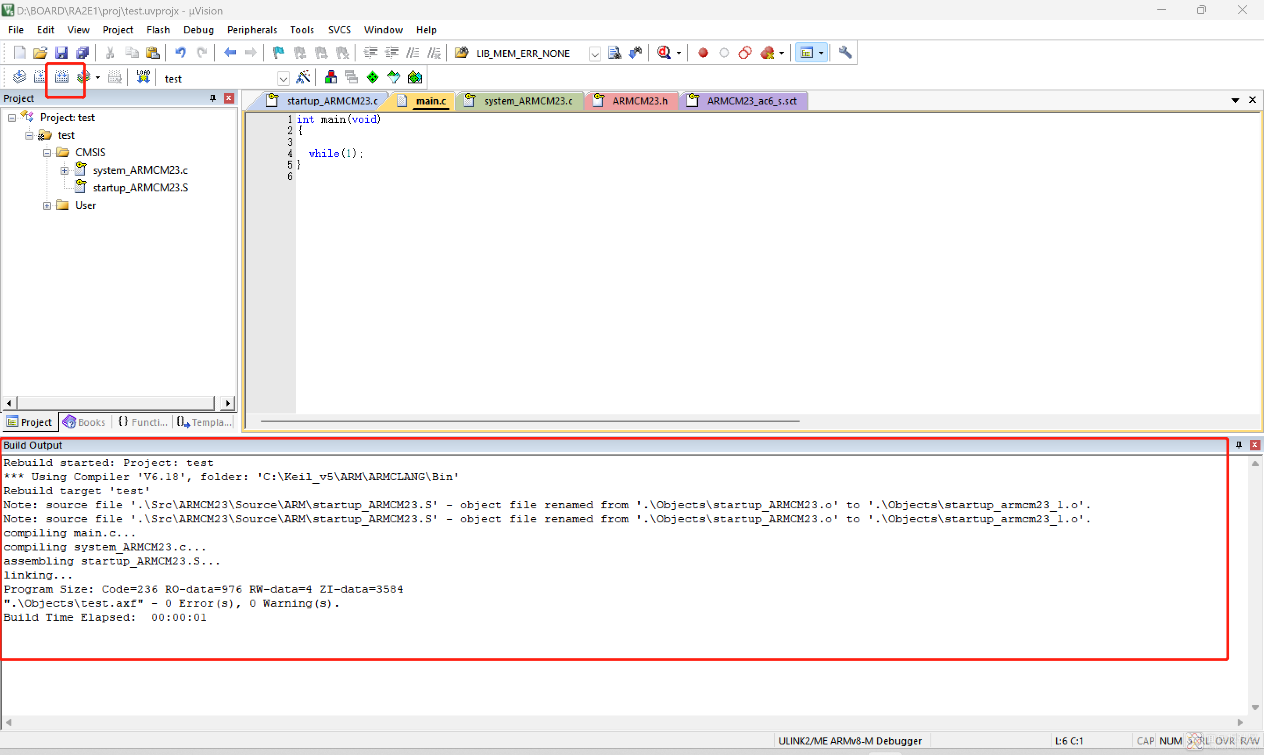Close the Project panel
The height and width of the screenshot is (755, 1264).
229,98
